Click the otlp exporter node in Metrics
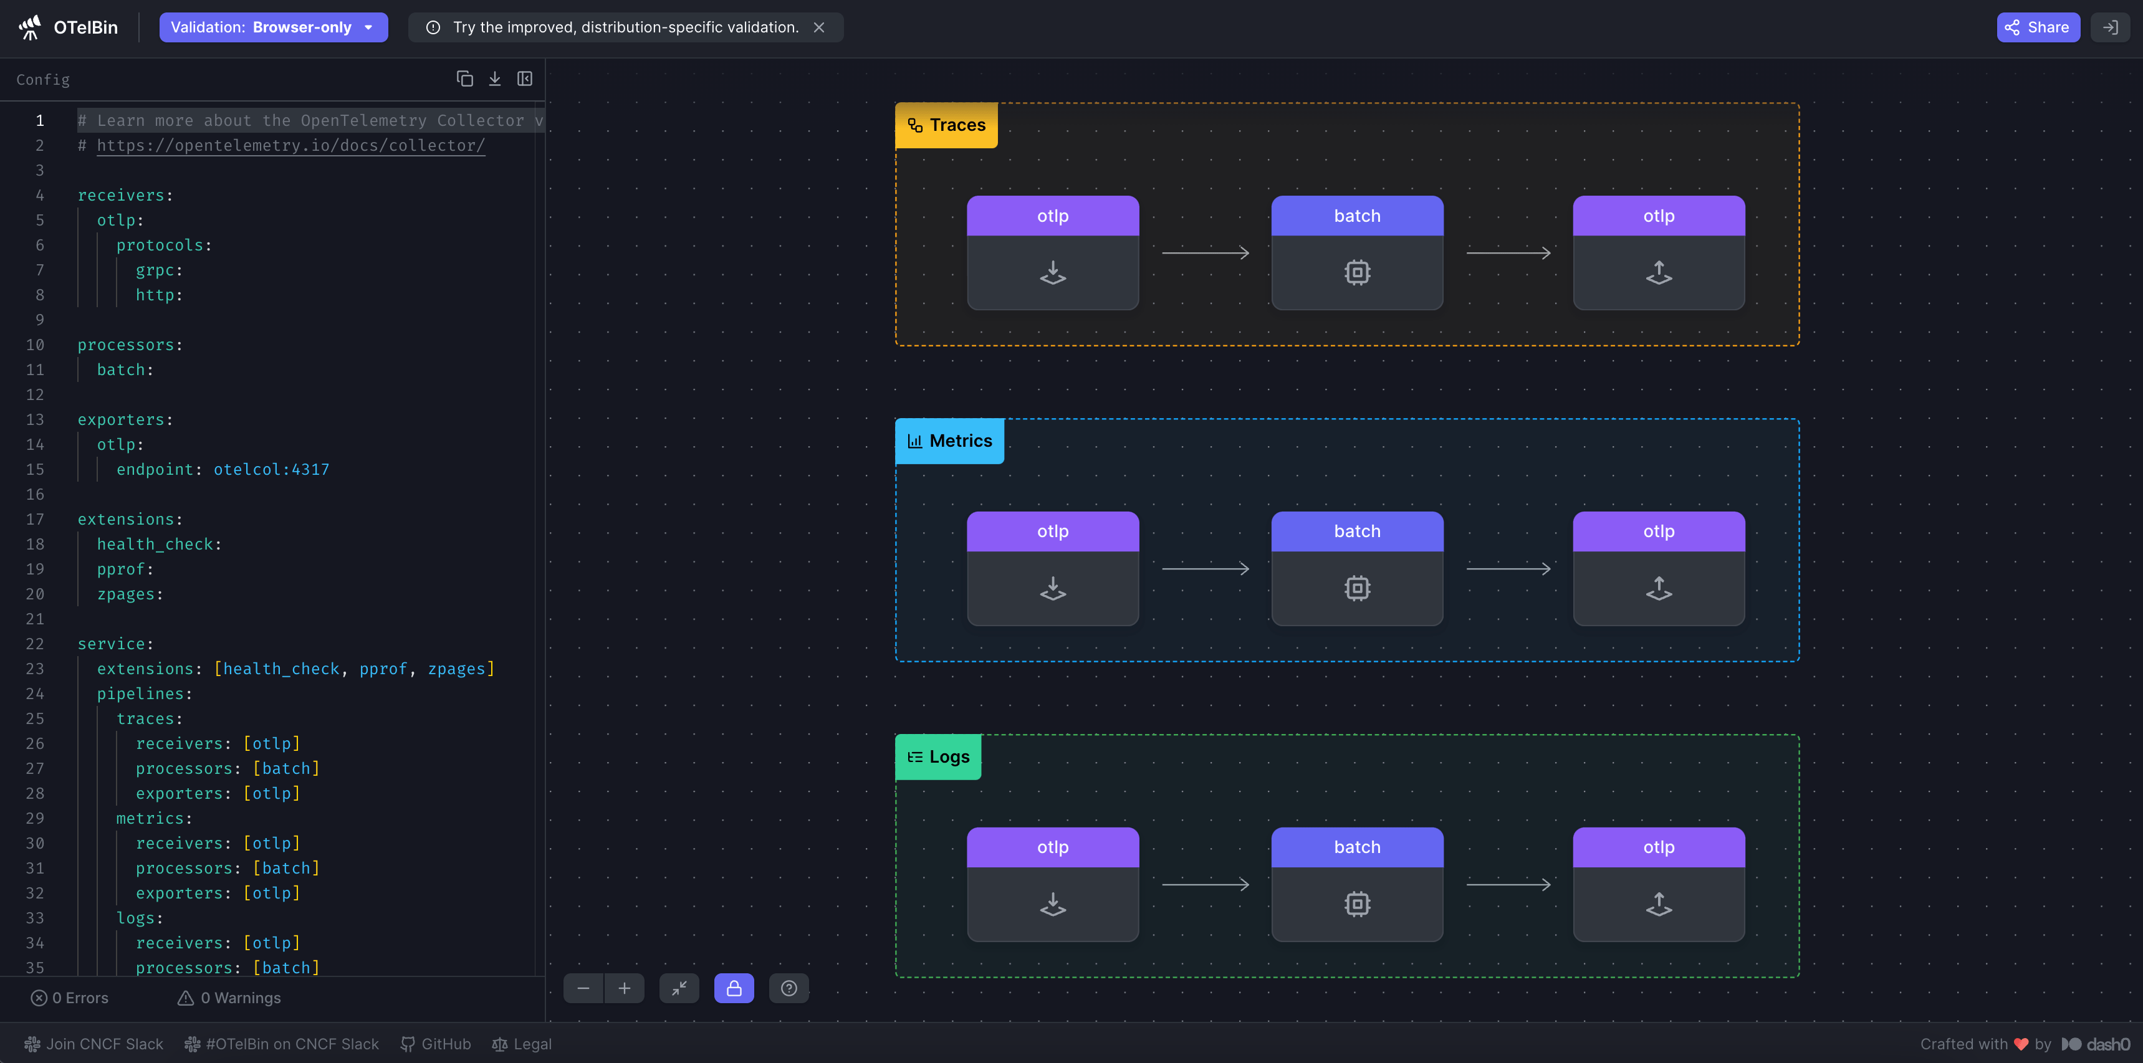2143x1063 pixels. click(x=1659, y=569)
